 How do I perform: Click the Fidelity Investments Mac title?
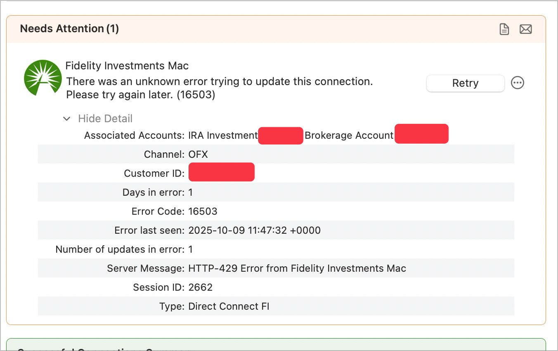click(127, 66)
